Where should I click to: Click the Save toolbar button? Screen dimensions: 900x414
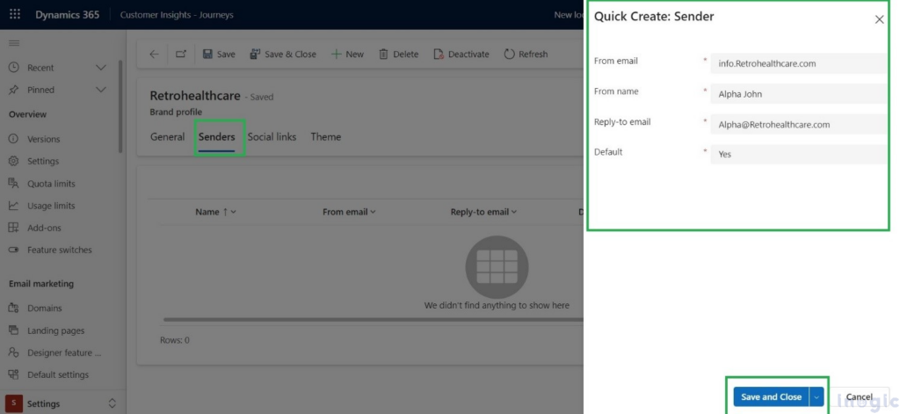[x=219, y=54]
